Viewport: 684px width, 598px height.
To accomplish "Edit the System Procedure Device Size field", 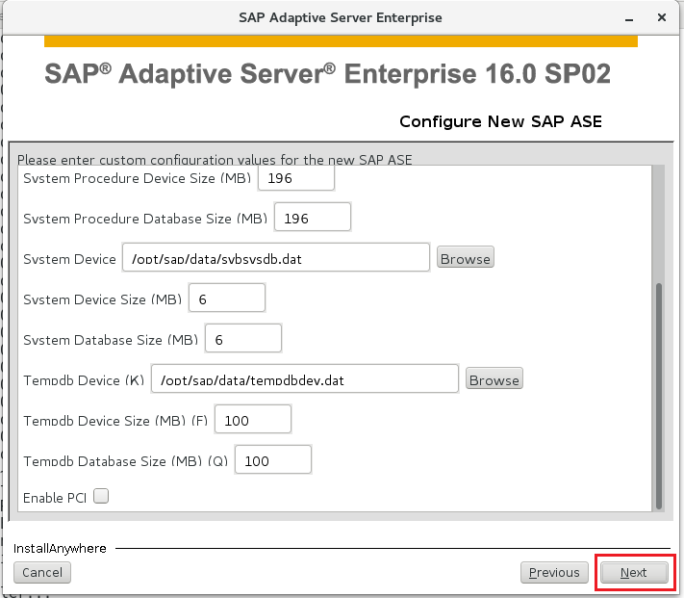I will click(x=296, y=178).
